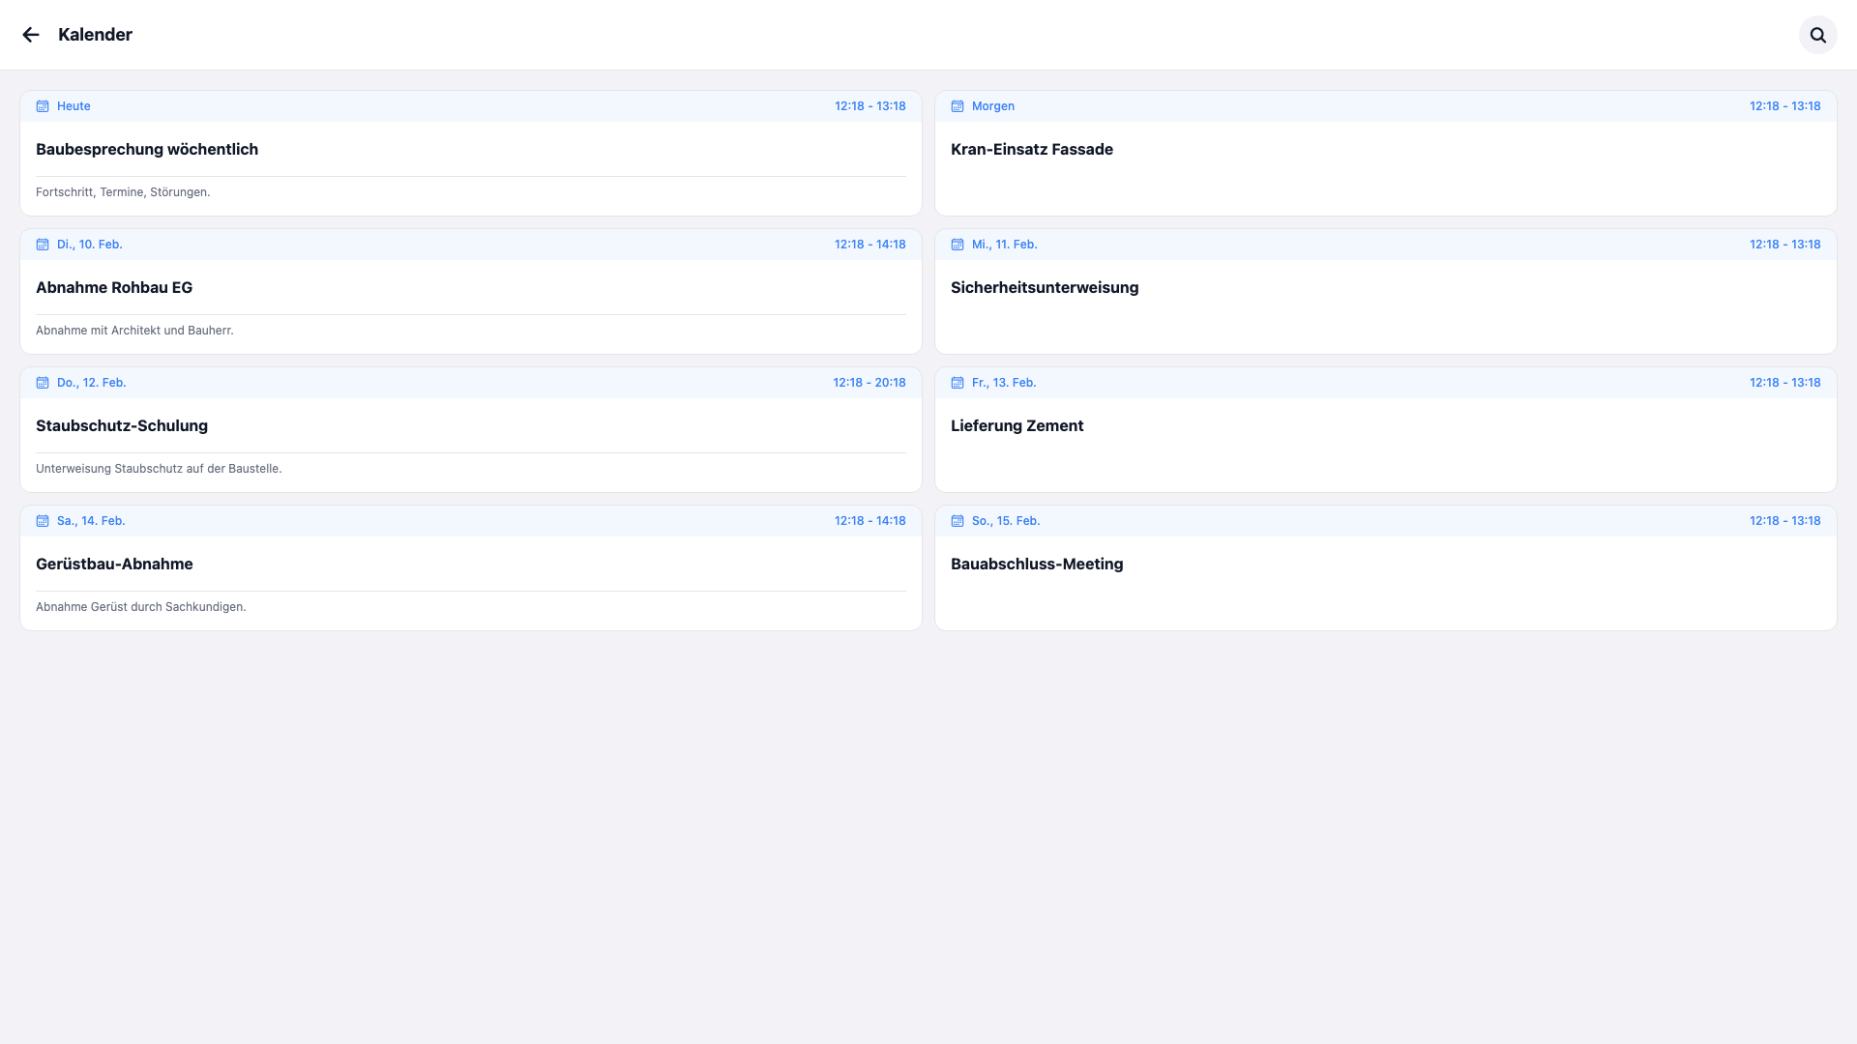Click the calendar icon next to Sa., 14. Feb.

(42, 521)
